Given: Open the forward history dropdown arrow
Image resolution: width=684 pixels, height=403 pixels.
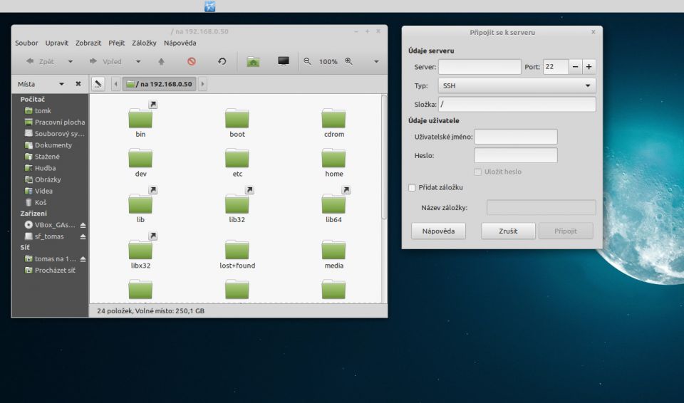Looking at the screenshot, I should tap(138, 61).
